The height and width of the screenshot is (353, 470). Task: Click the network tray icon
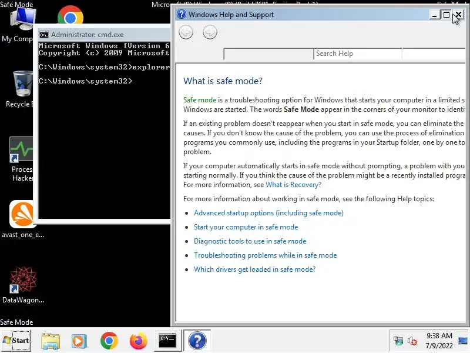coord(398,341)
